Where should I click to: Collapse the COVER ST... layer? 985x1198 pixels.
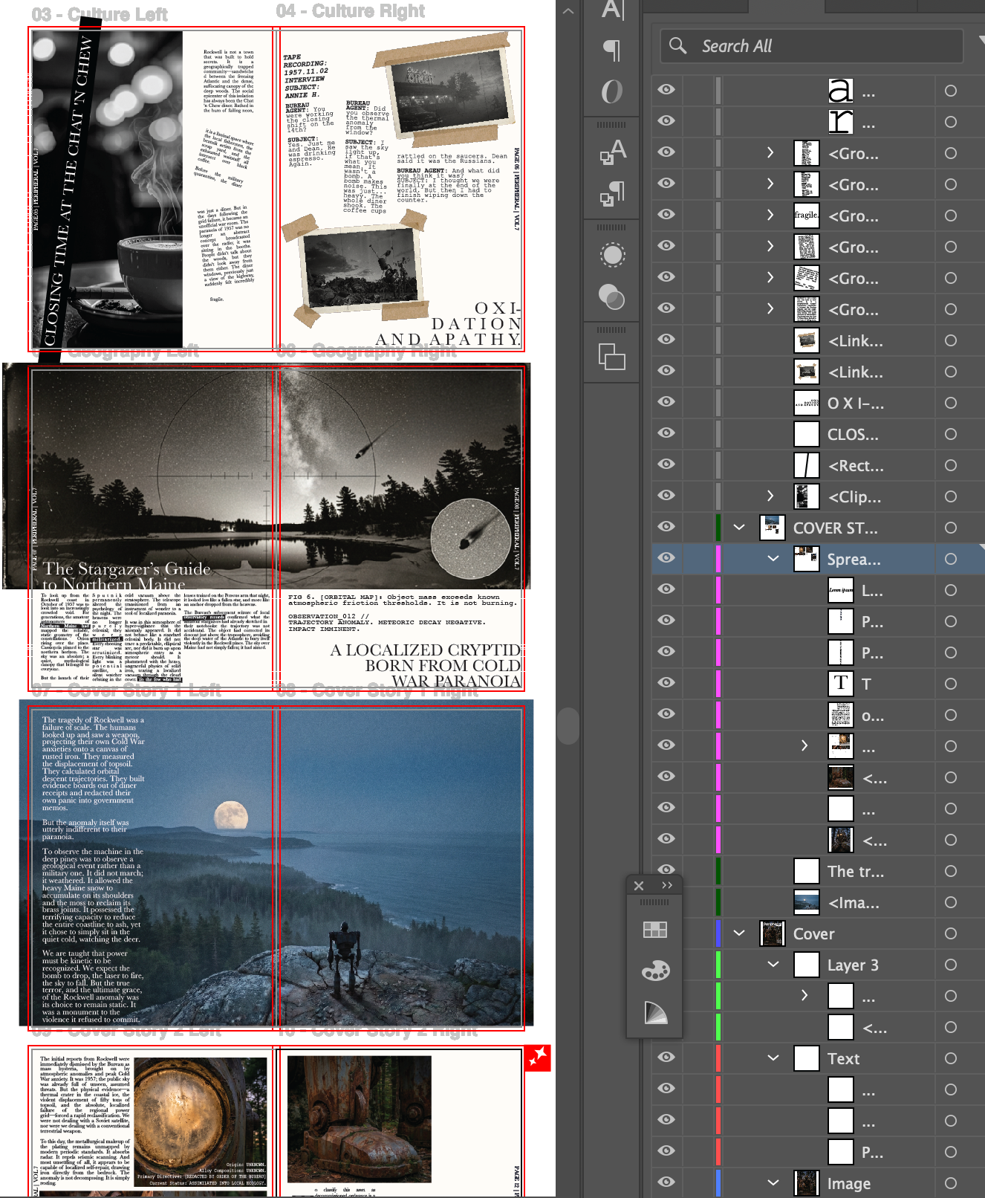(739, 528)
